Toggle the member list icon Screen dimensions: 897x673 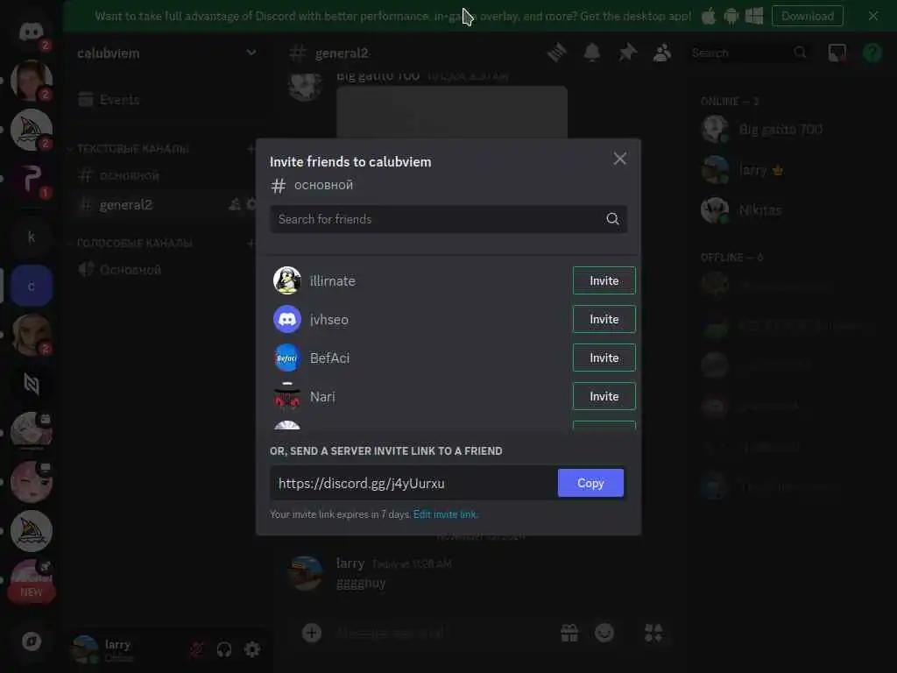coord(662,53)
